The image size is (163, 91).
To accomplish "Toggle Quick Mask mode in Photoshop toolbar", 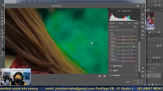I will (x=2, y=56).
